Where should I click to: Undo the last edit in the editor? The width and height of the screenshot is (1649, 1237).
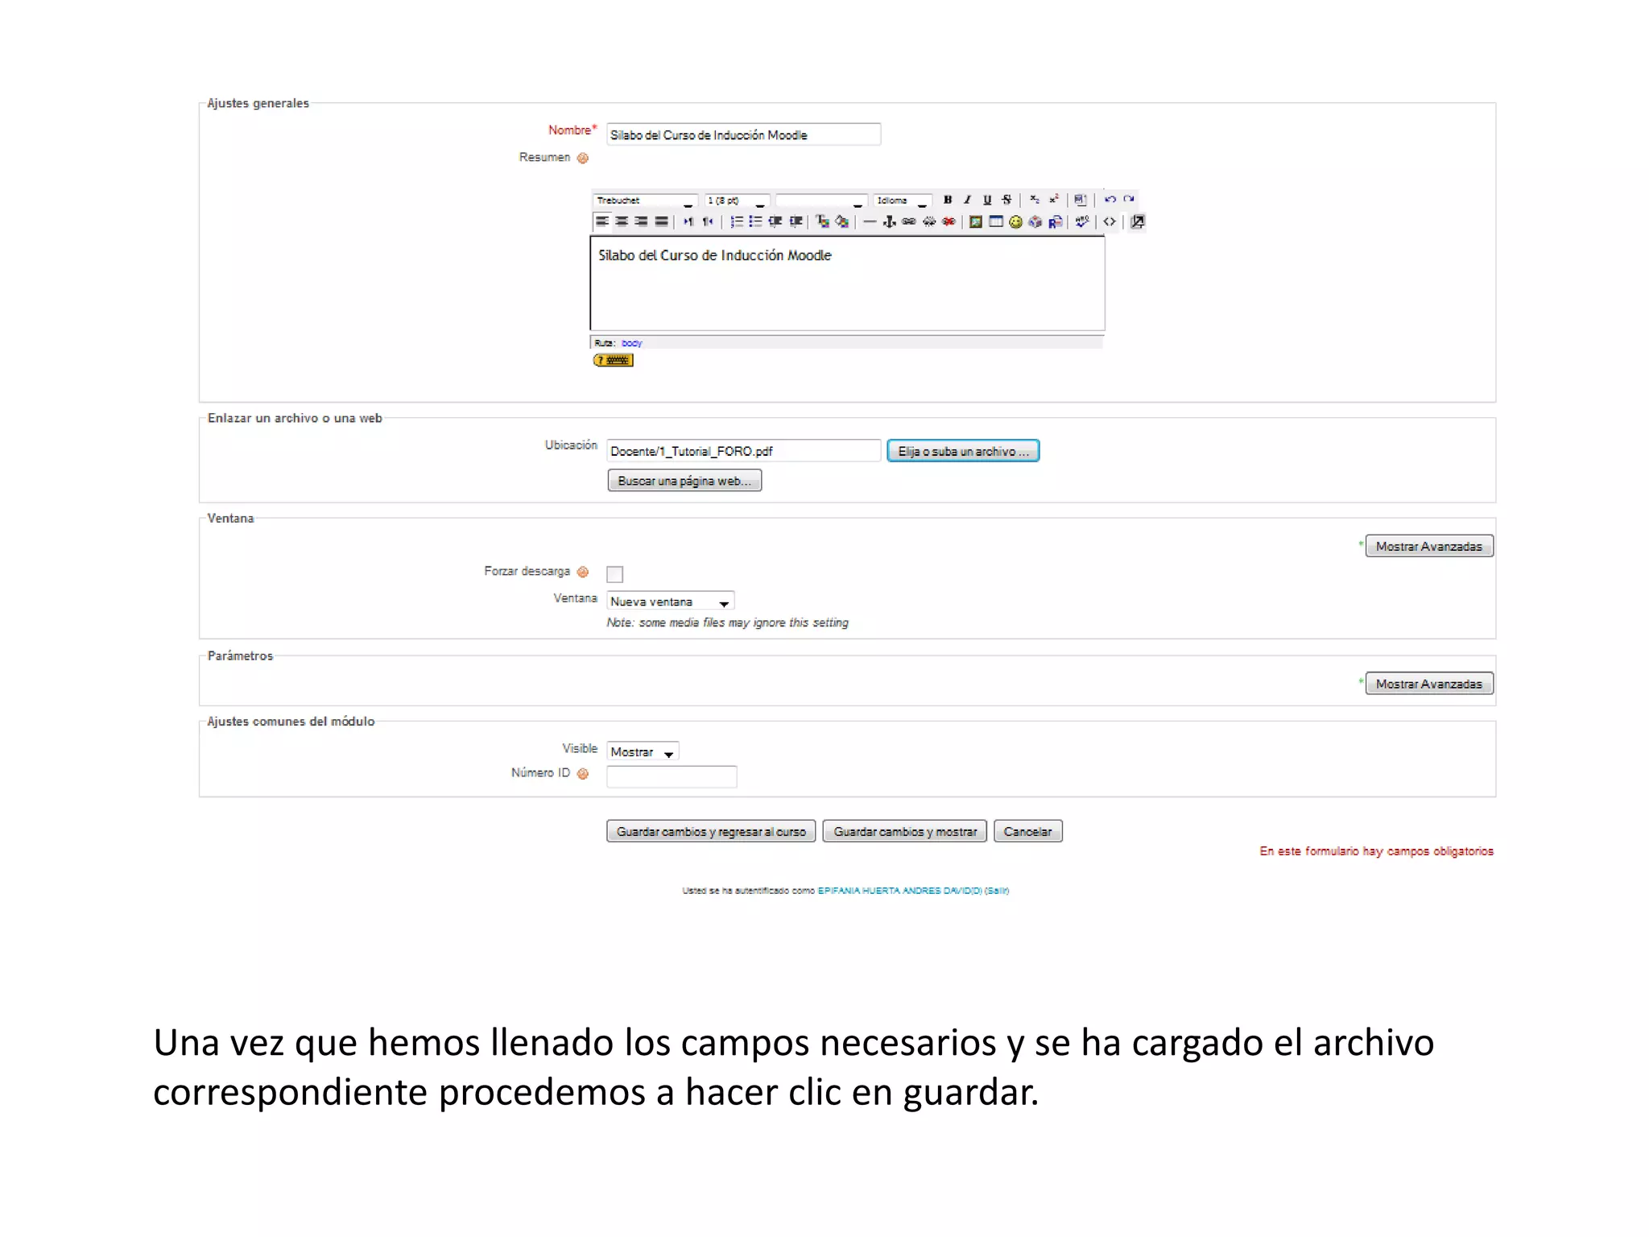point(1110,199)
